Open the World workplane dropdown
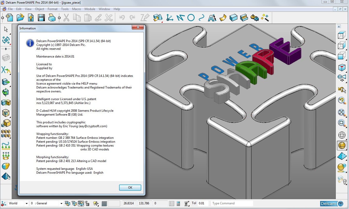The image size is (349, 209). click(x=26, y=203)
